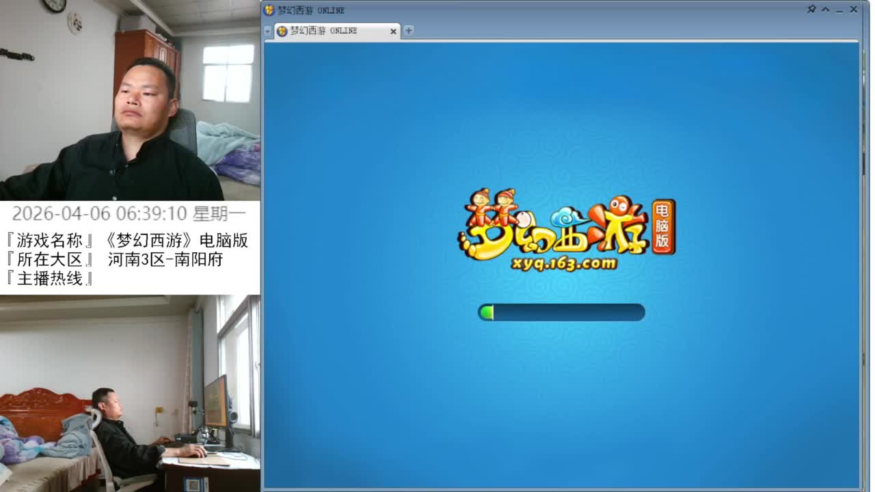
Task: Click the 梦幻西游 xyq.163.com logo
Action: pos(567,230)
